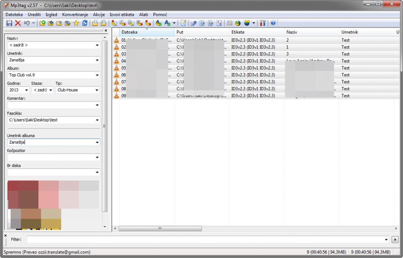The width and height of the screenshot is (403, 258).
Task: Open the Komentar dropdown
Action: 97,105
